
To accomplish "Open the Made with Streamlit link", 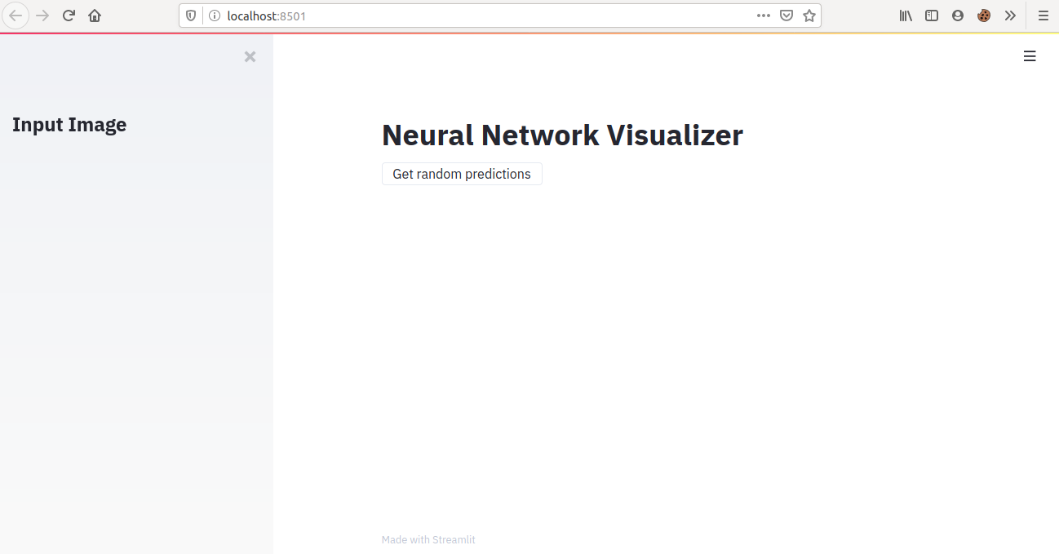I will pos(428,539).
